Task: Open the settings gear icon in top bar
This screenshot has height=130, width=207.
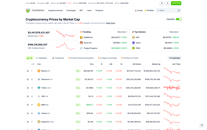Action: click(162, 3)
